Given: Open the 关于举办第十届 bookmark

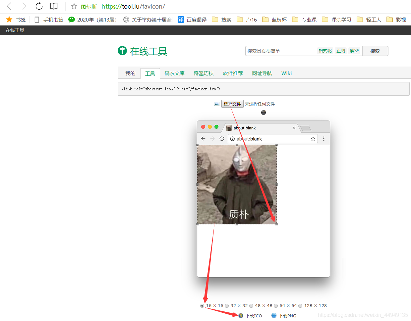Looking at the screenshot, I should point(147,20).
